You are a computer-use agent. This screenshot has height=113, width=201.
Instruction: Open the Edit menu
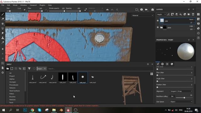pos(8,5)
